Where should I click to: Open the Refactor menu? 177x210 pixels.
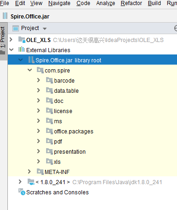click(x=131, y=3)
